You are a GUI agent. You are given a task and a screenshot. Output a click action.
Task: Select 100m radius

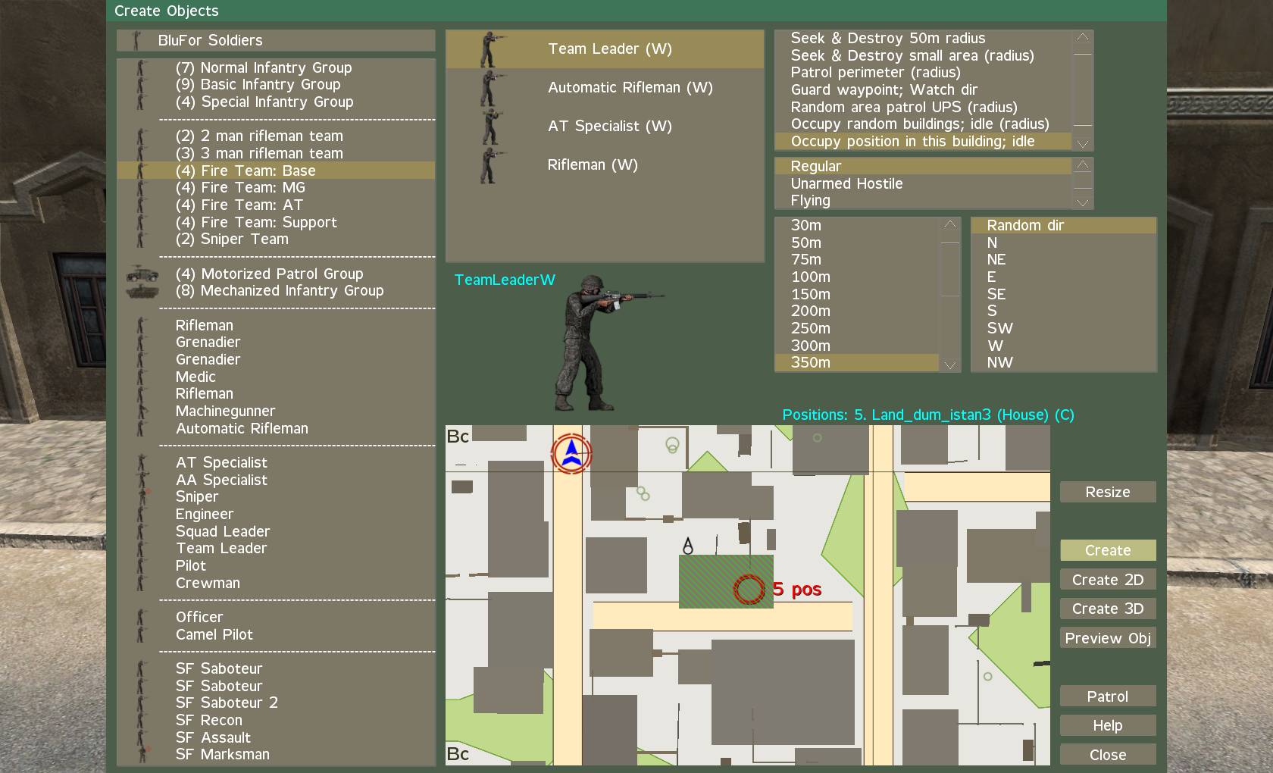point(856,277)
